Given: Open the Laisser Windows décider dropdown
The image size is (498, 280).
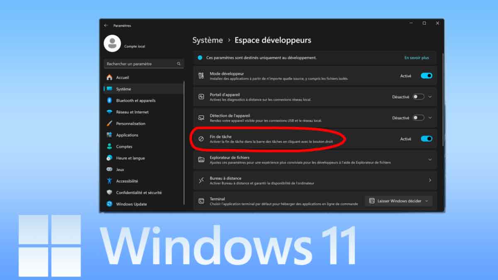Looking at the screenshot, I should point(399,201).
